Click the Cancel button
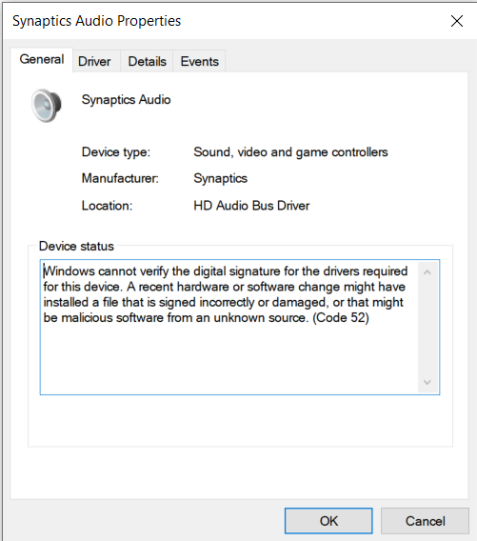This screenshot has width=477, height=541. (425, 521)
